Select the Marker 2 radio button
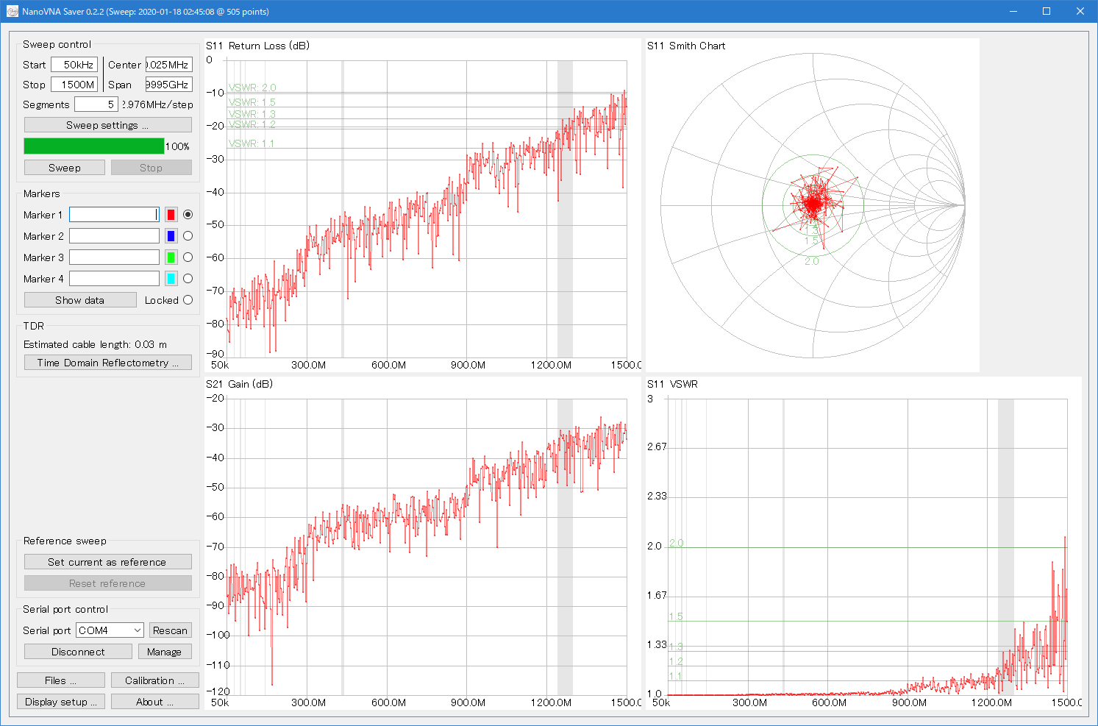The image size is (1098, 726). (x=188, y=236)
